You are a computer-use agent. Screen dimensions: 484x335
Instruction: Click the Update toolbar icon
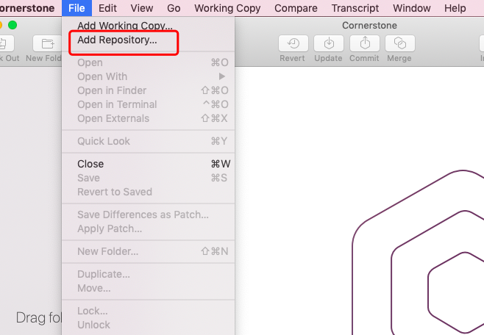(x=329, y=43)
